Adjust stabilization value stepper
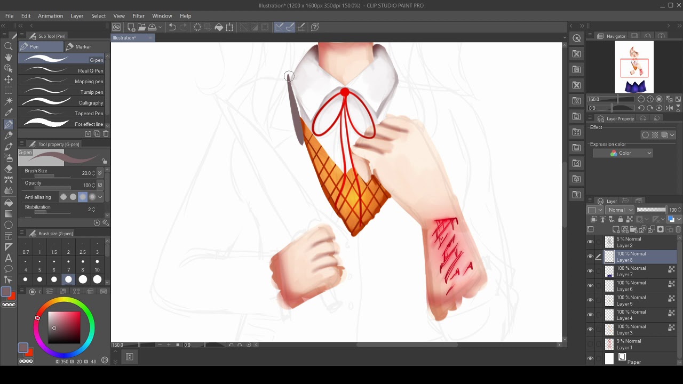This screenshot has width=683, height=384. pyautogui.click(x=94, y=210)
